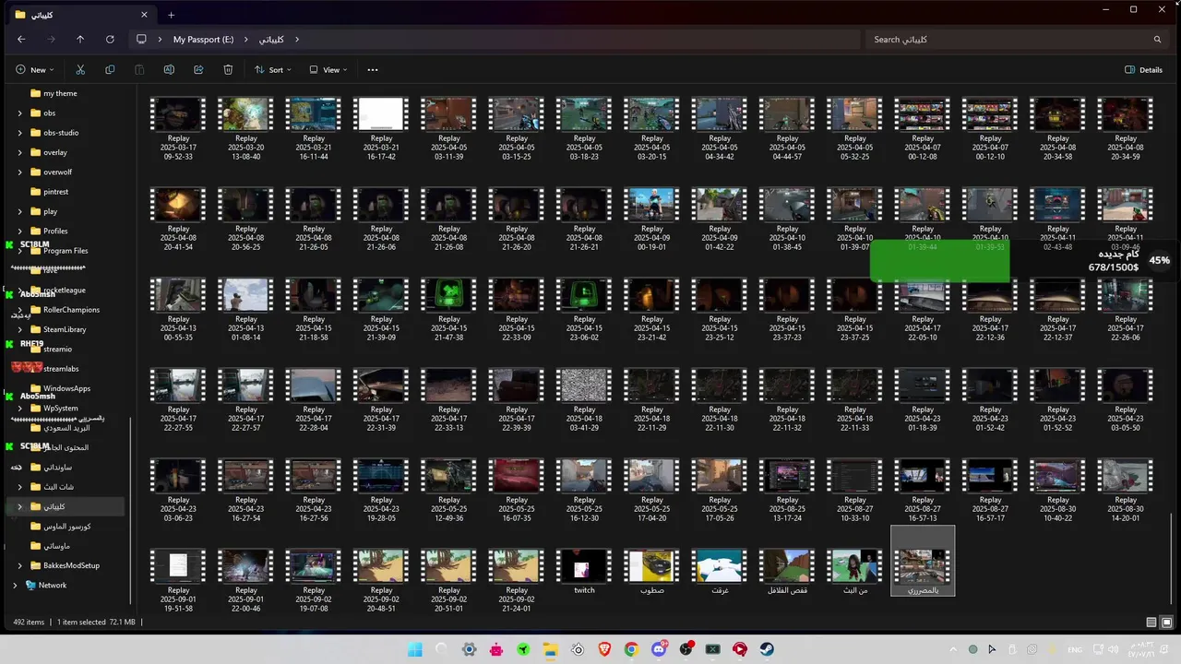This screenshot has width=1181, height=664.
Task: Expand the obs folder in sidebar
Action: pyautogui.click(x=19, y=113)
